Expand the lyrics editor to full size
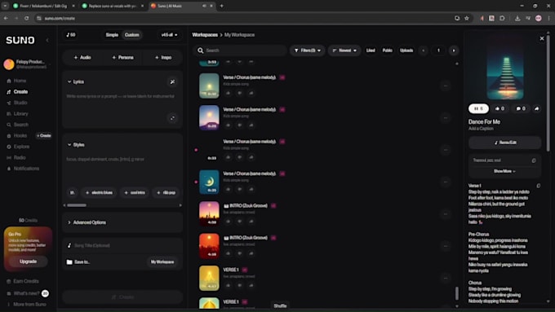 tap(172, 118)
